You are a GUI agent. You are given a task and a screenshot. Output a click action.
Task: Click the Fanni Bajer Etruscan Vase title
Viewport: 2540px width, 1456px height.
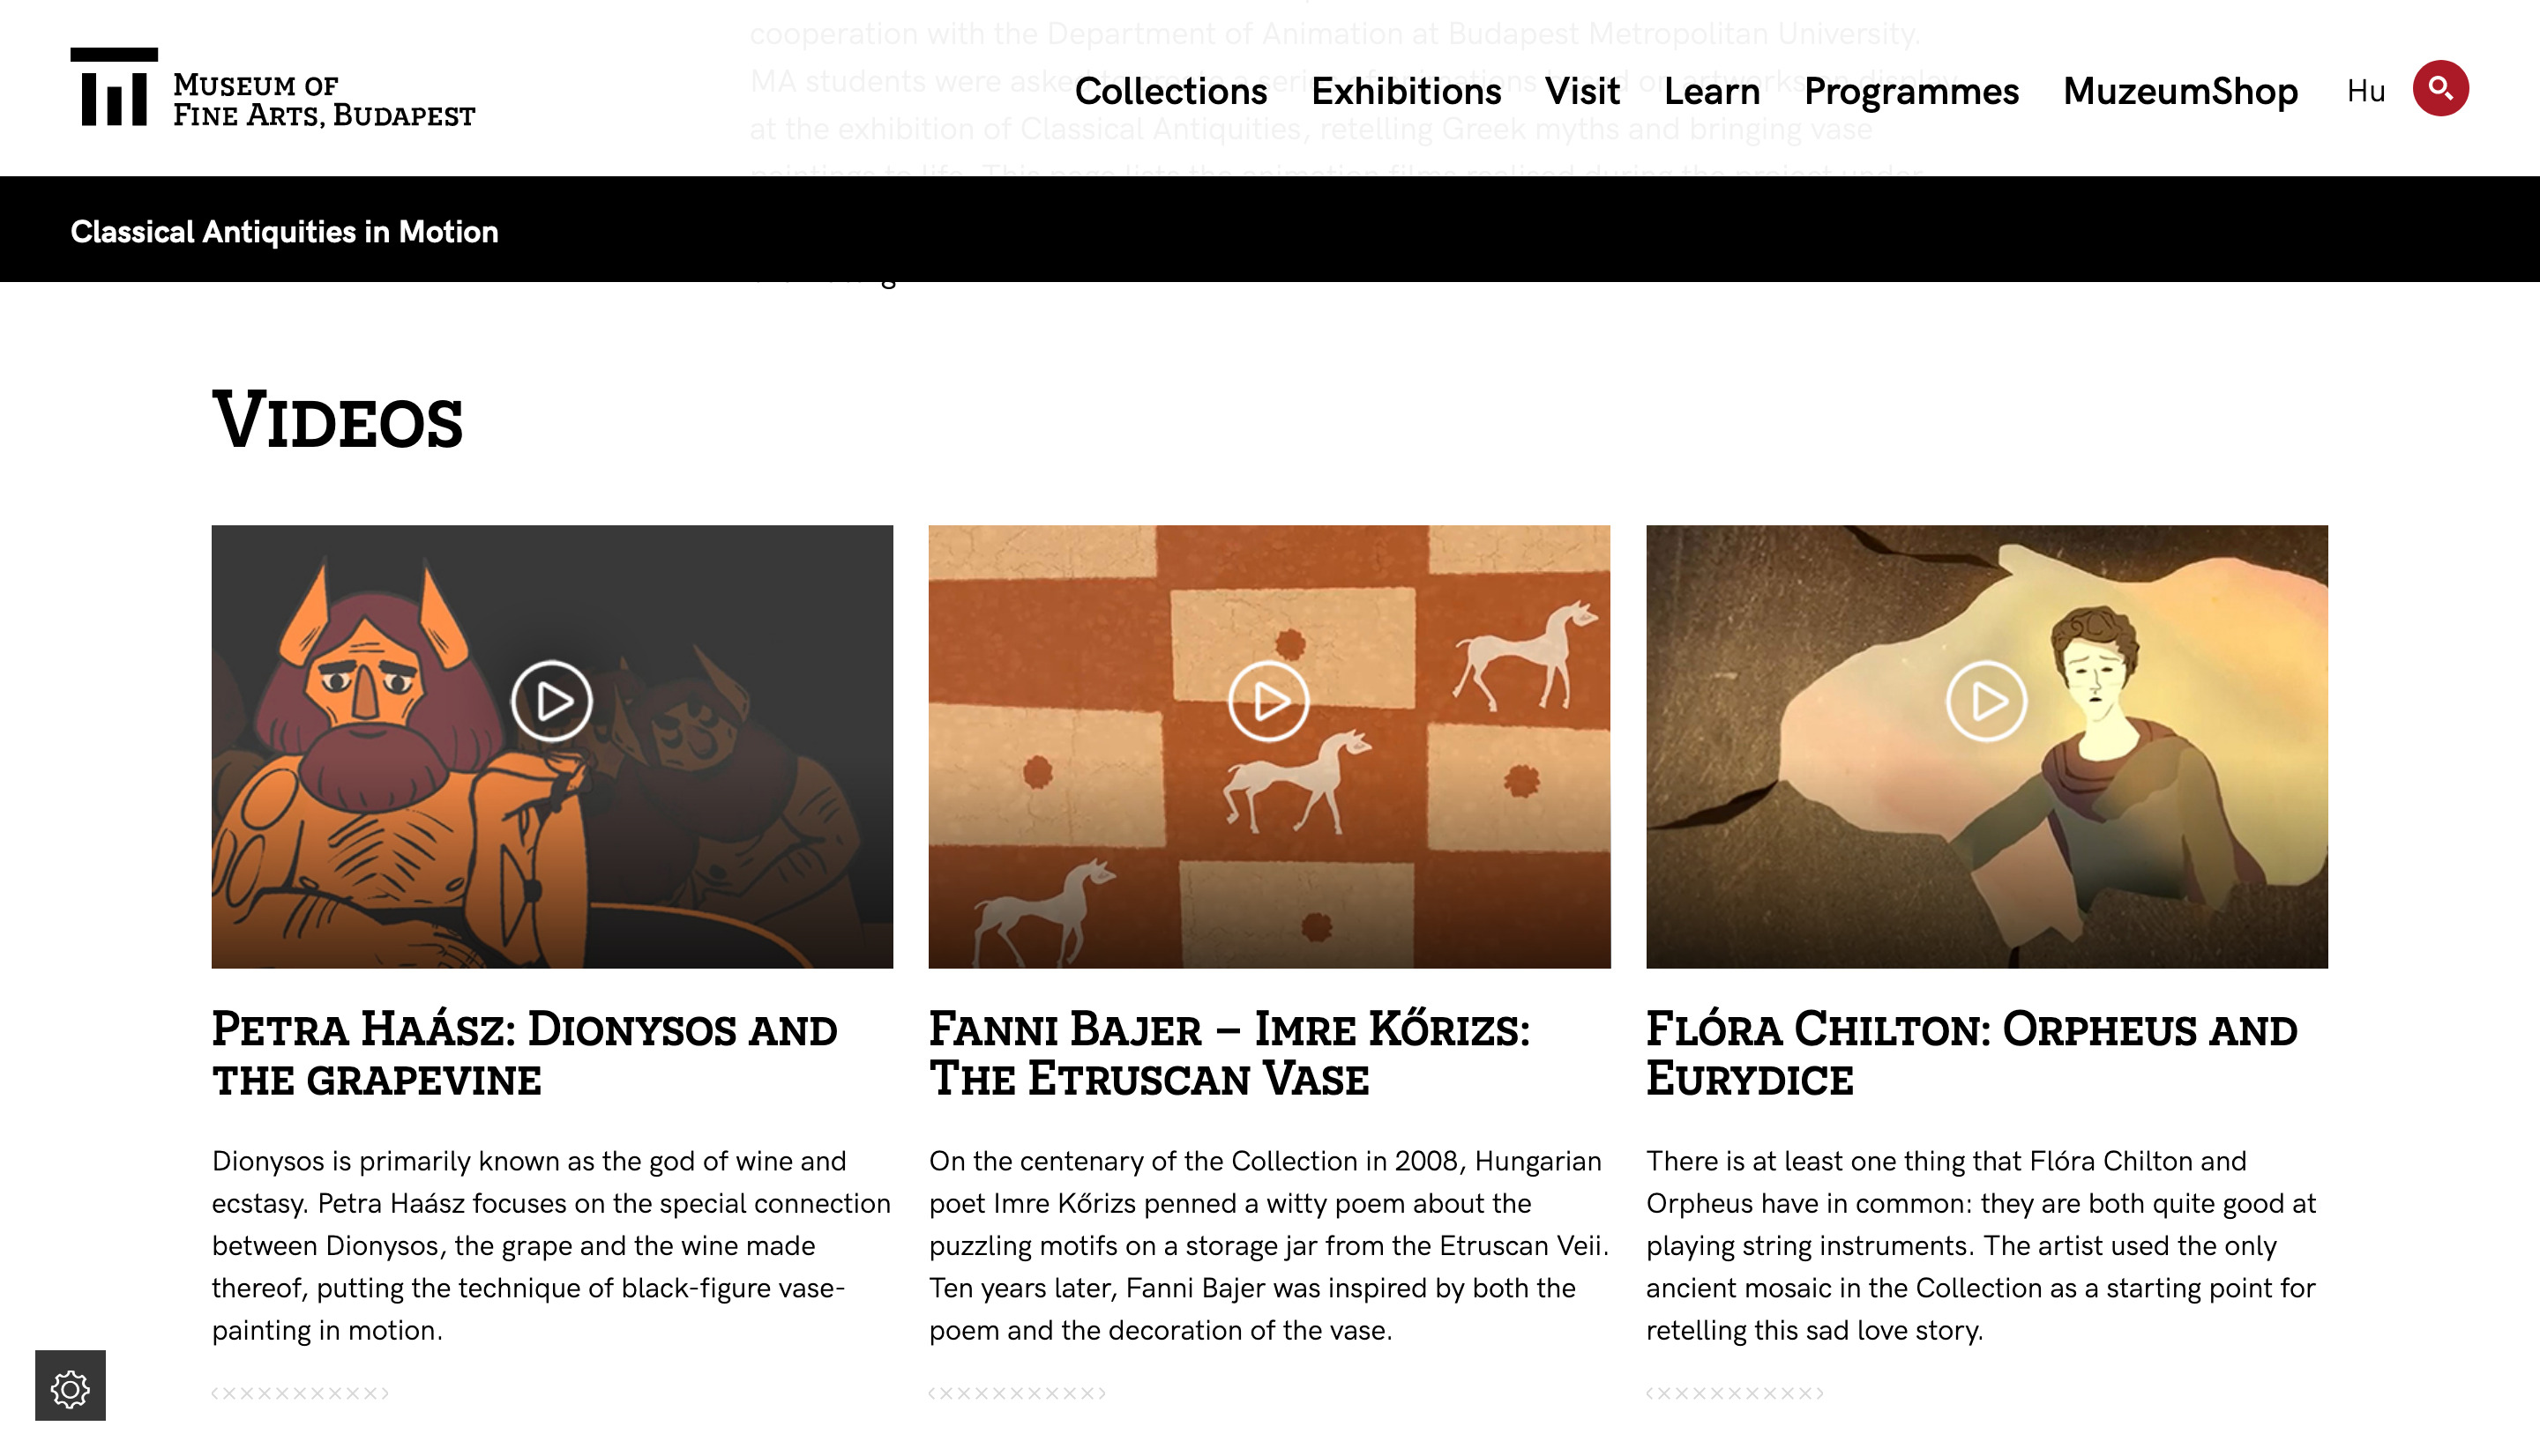click(1229, 1054)
